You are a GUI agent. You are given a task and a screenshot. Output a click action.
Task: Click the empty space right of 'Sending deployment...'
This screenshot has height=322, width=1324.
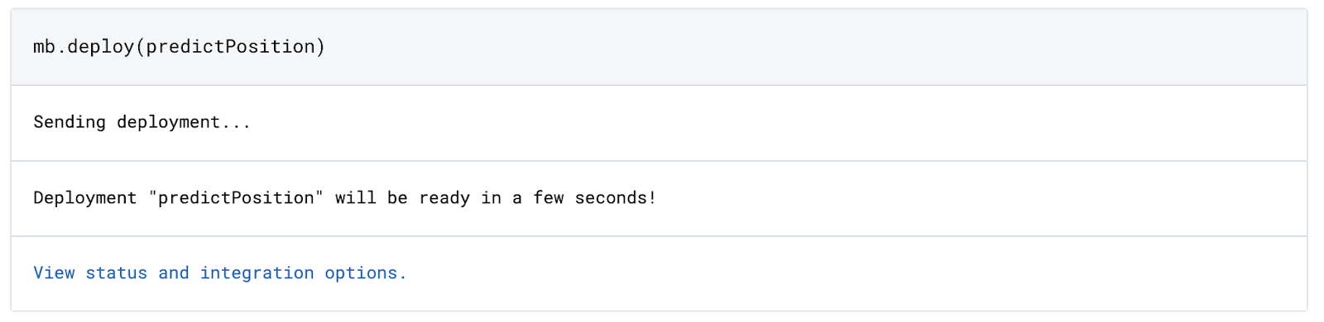(x=778, y=122)
